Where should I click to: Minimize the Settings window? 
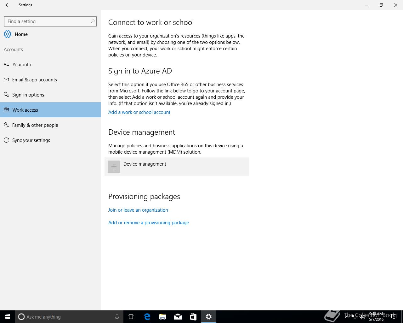(367, 5)
